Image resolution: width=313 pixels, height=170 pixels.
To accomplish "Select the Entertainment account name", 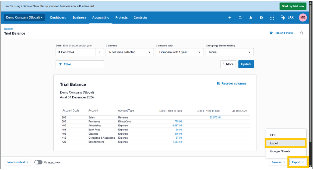I will pos(96,142).
